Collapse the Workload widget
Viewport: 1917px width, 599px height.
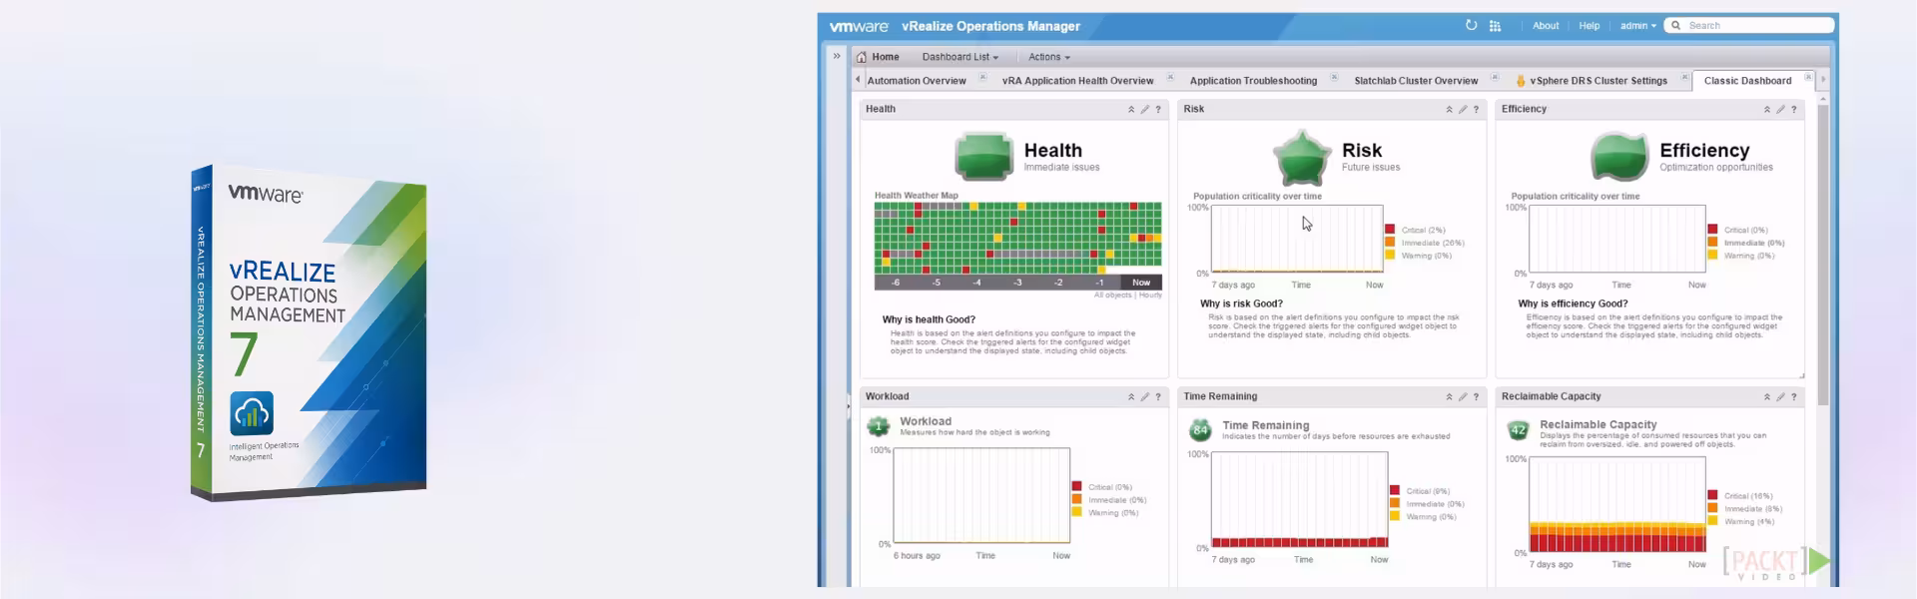point(1131,397)
